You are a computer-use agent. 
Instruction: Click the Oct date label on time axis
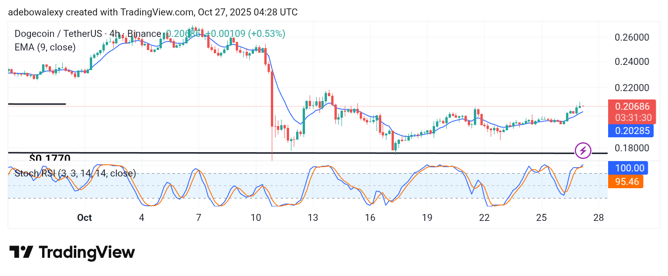tap(85, 218)
